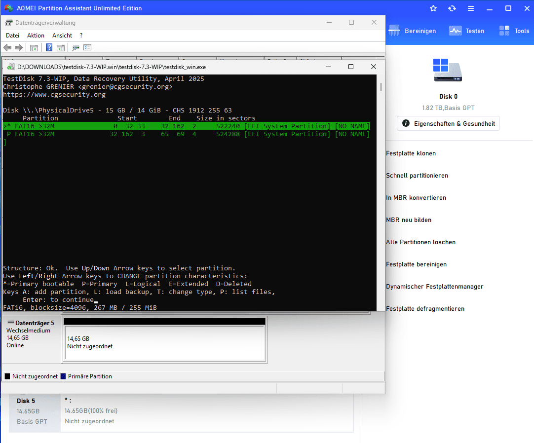
Task: Click the Bereinigen shredder icon
Action: pos(394,31)
